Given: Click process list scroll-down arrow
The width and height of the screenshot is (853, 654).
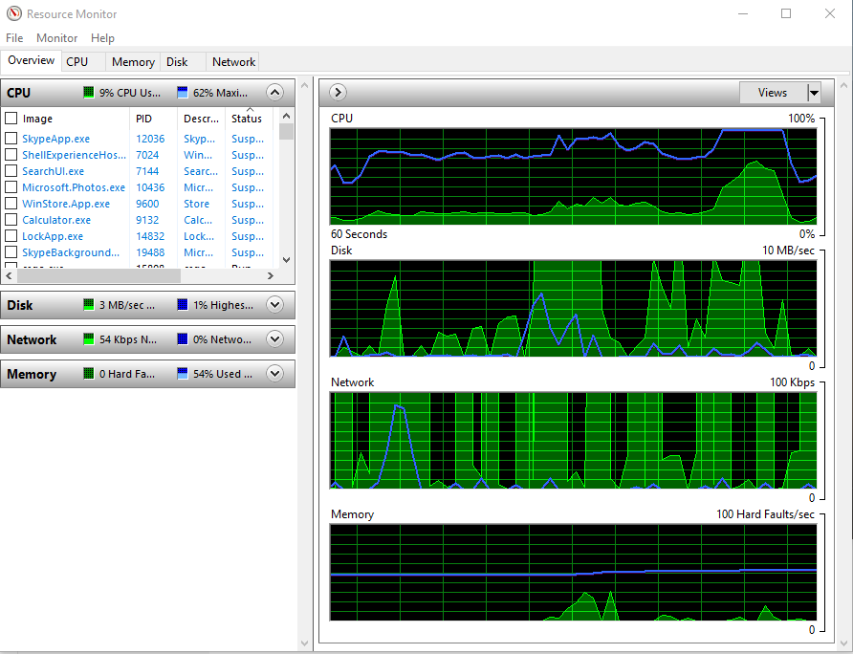Looking at the screenshot, I should pyautogui.click(x=286, y=259).
